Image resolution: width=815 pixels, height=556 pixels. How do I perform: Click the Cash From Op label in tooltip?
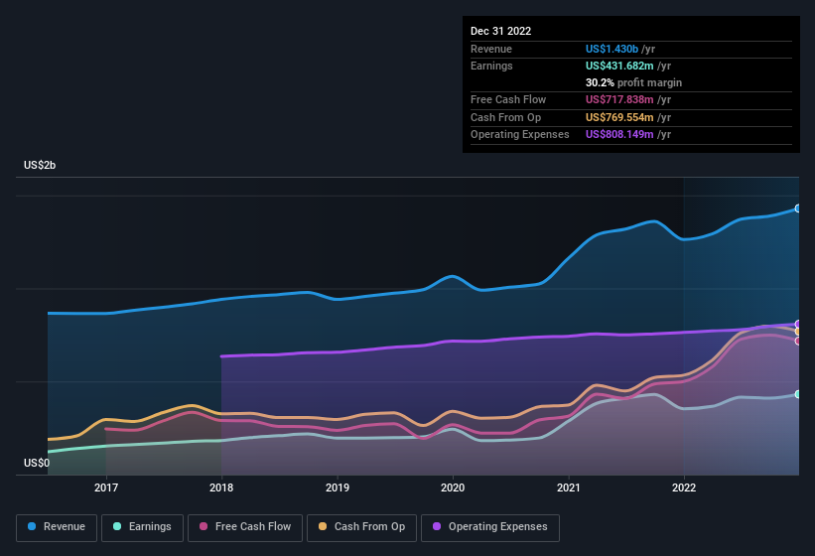[x=505, y=117]
